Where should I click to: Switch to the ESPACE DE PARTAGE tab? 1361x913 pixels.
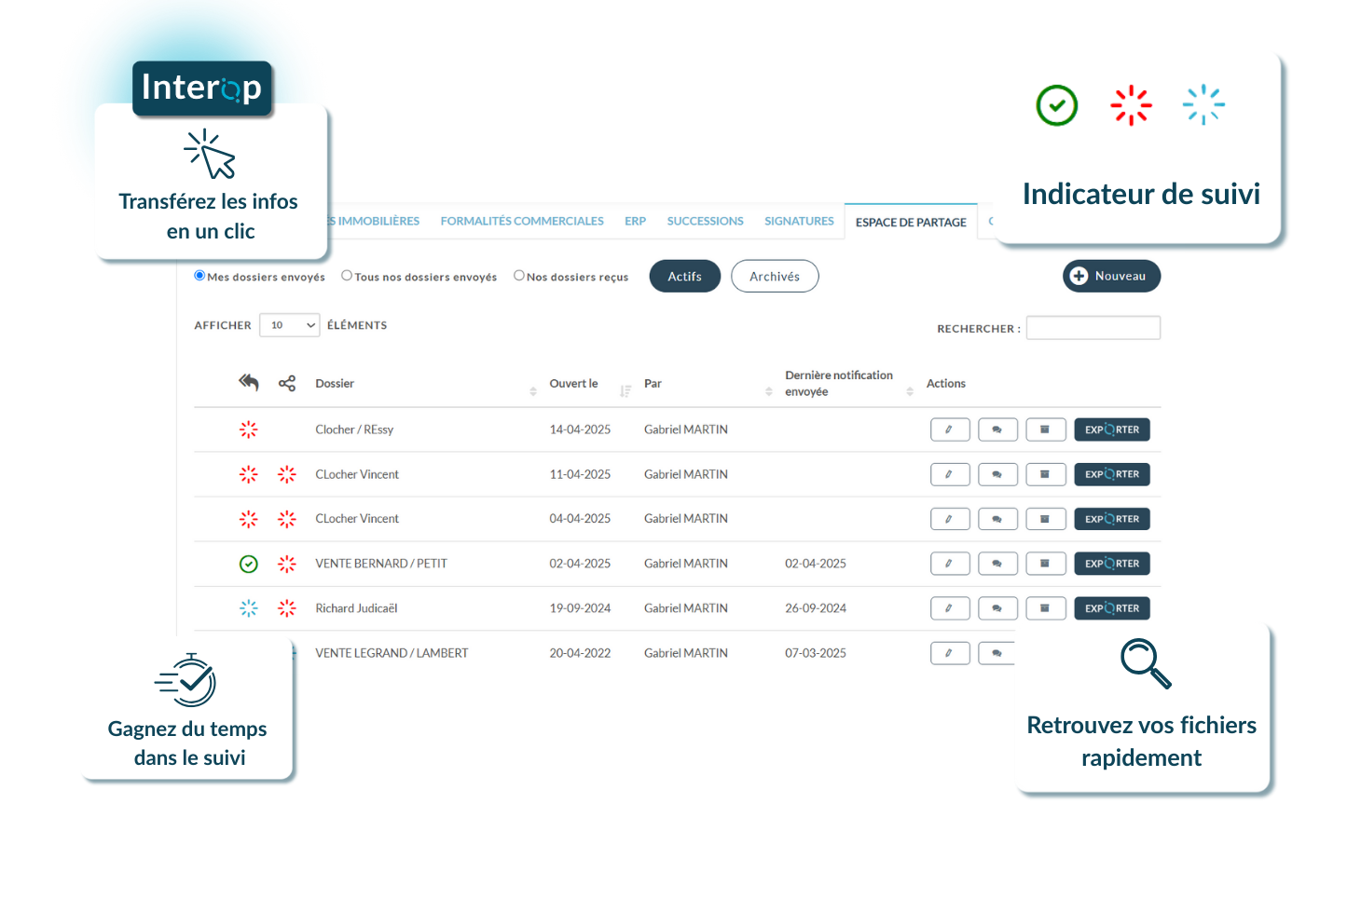coord(911,222)
